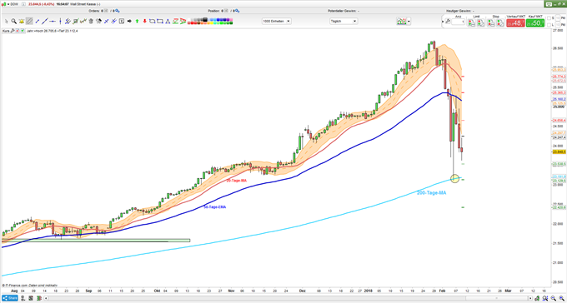The height and width of the screenshot is (303, 567).
Task: Activate the magnifier zoom tool
Action: coord(14,21)
